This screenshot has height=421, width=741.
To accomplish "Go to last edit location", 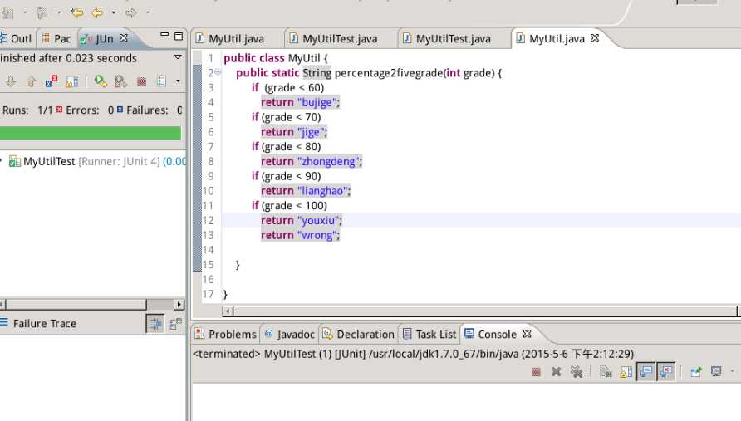I will pyautogui.click(x=76, y=12).
